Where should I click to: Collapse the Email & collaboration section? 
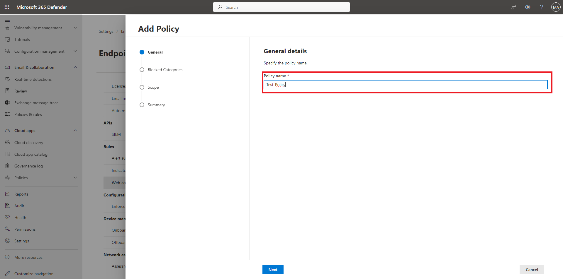pyautogui.click(x=75, y=67)
